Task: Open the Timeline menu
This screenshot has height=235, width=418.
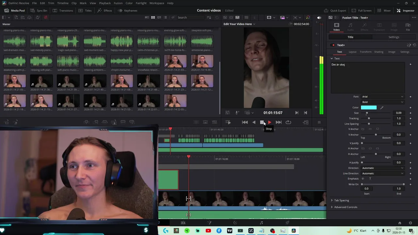Action: [x=63, y=3]
